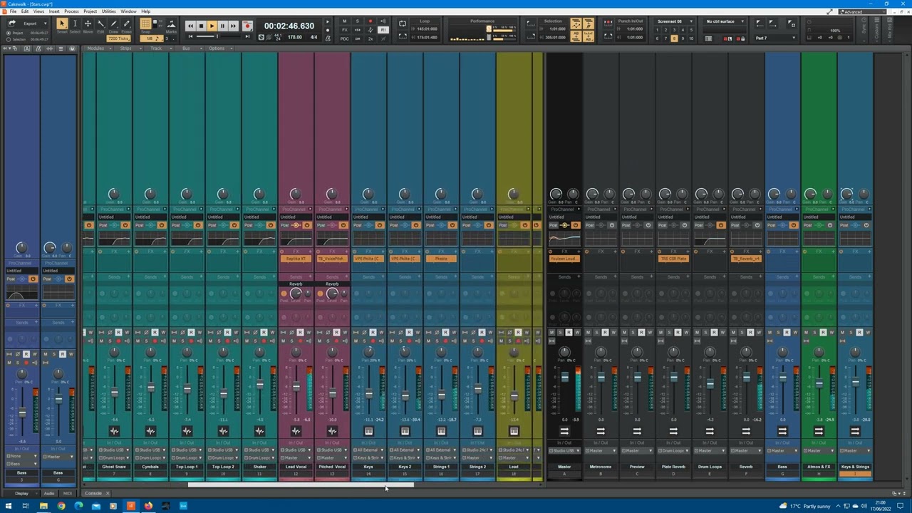The image size is (912, 513).
Task: Click the Rewind transport button
Action: tap(190, 26)
